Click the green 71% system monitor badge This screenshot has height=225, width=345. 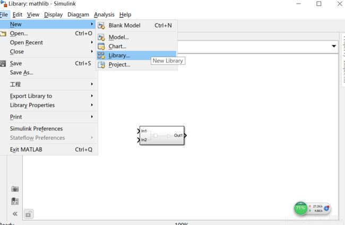[x=300, y=208]
